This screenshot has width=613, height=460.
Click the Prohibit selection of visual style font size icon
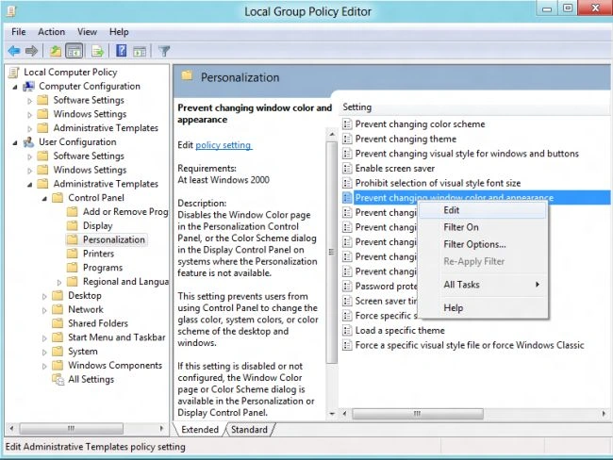(x=347, y=183)
